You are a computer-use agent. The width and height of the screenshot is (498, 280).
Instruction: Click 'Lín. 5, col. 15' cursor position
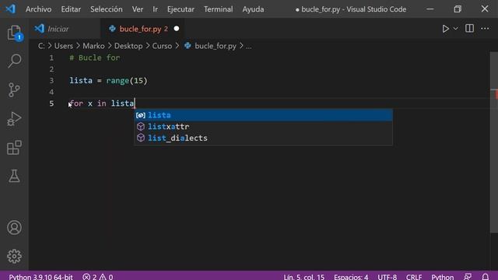point(304,277)
